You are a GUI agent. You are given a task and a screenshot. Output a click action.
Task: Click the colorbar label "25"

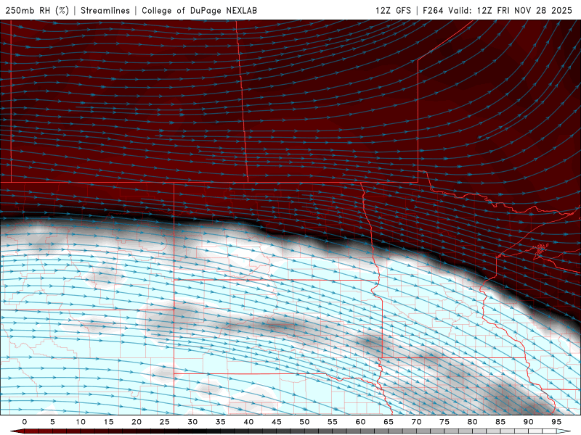(164, 422)
